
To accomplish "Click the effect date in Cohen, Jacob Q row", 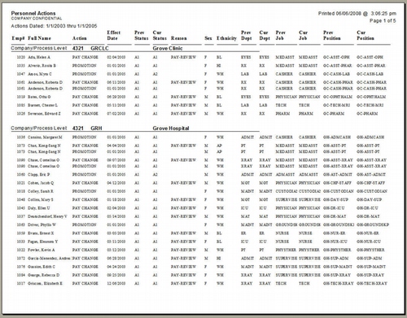I will [116, 183].
